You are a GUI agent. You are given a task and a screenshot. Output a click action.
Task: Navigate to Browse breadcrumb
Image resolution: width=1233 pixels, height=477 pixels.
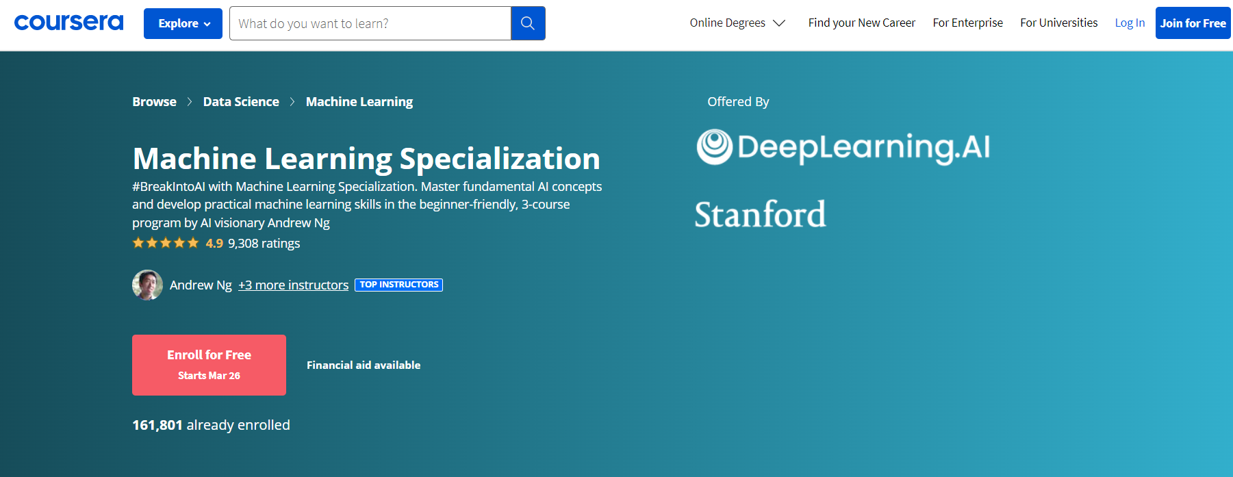pyautogui.click(x=154, y=101)
